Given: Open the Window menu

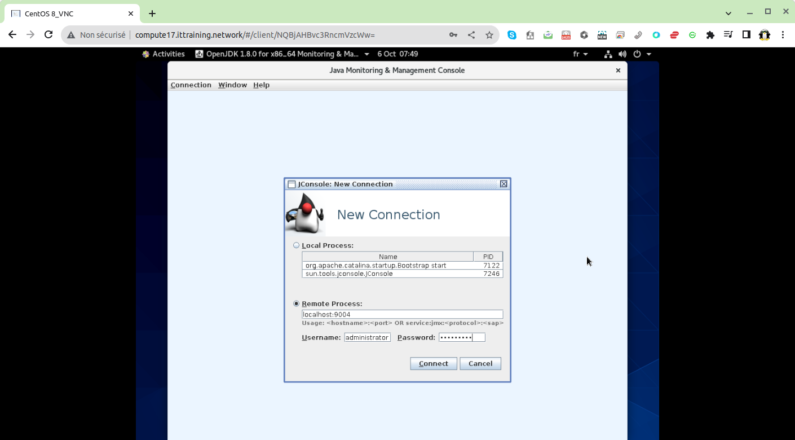Looking at the screenshot, I should pos(233,85).
